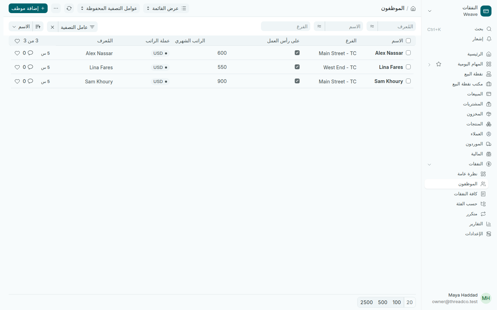Click the عامل التصفية filter button

coord(78,27)
